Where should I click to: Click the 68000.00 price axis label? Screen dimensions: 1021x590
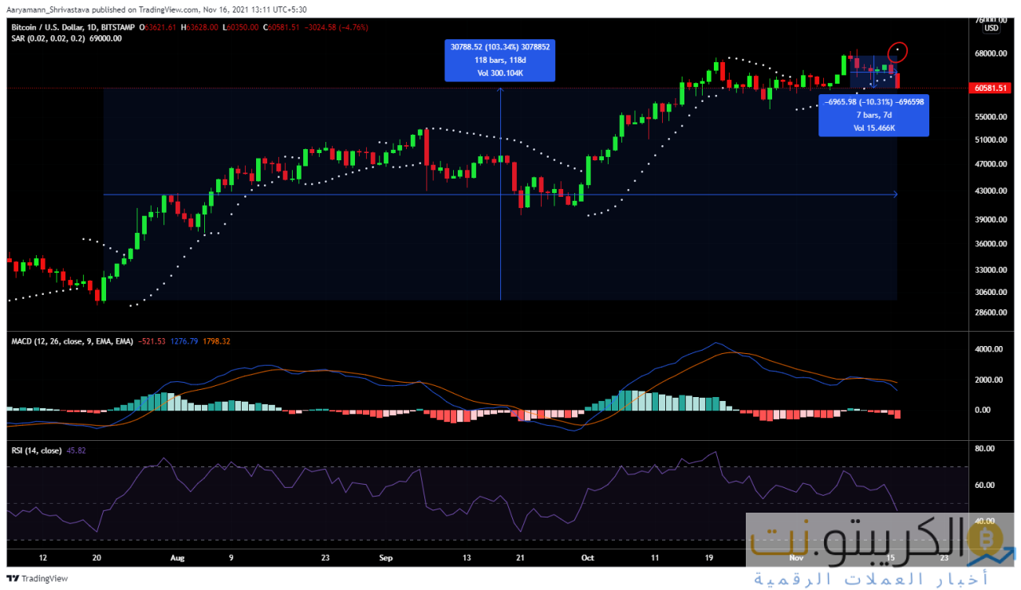click(x=992, y=54)
